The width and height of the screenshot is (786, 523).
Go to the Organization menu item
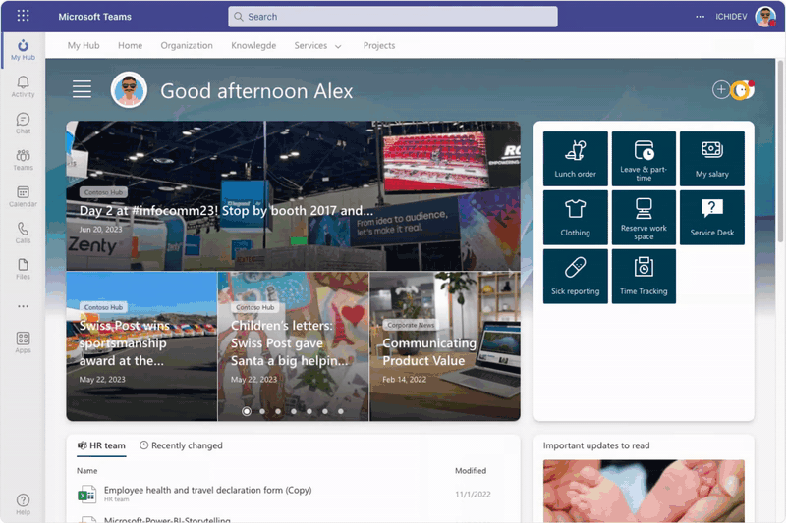187,45
